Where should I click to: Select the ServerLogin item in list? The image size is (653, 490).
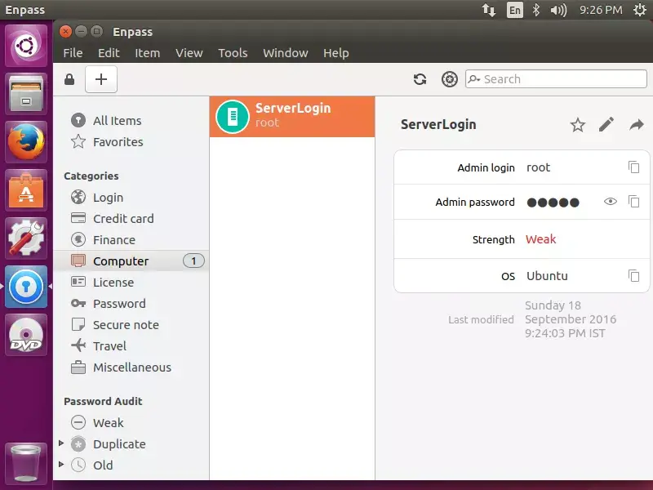[292, 117]
